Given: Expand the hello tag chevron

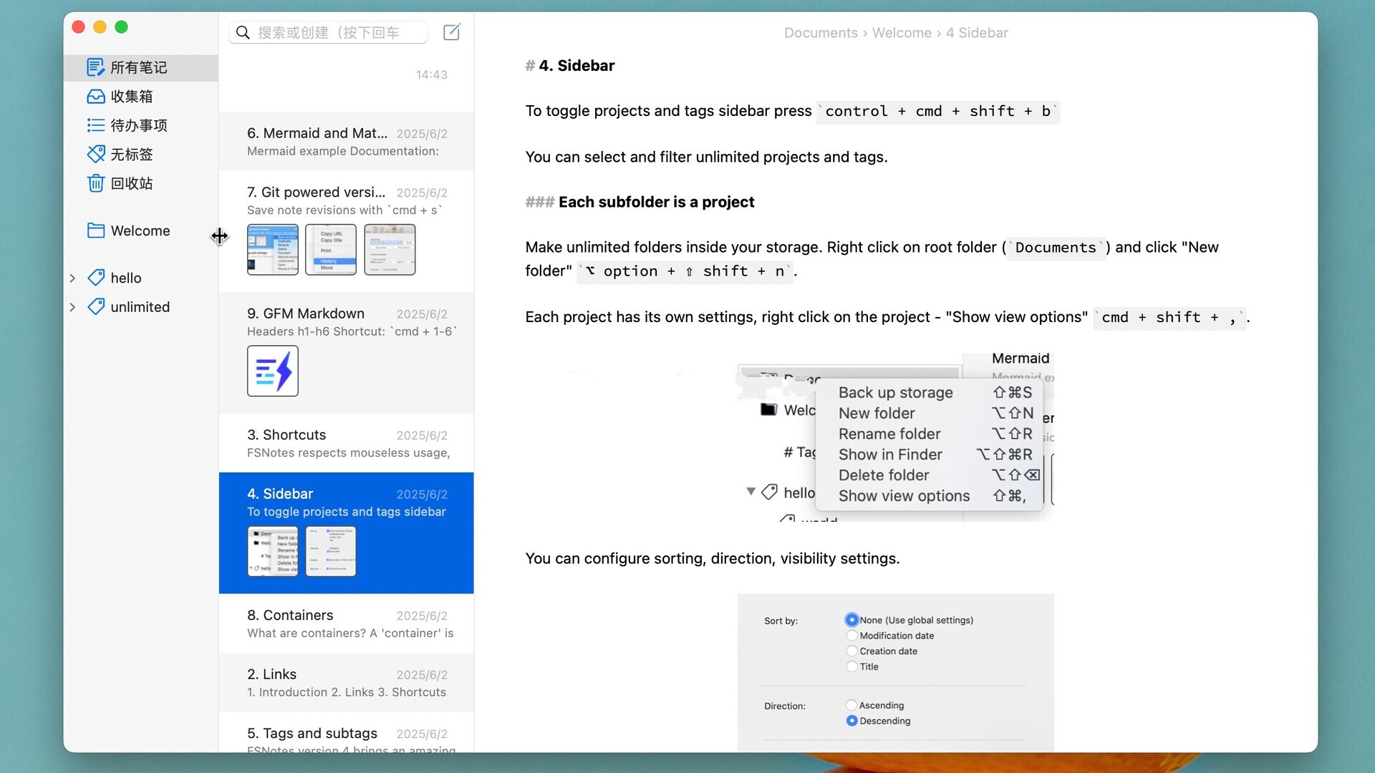Looking at the screenshot, I should [72, 278].
